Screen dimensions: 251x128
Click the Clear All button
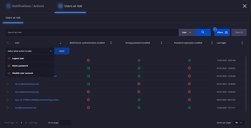(x=239, y=32)
